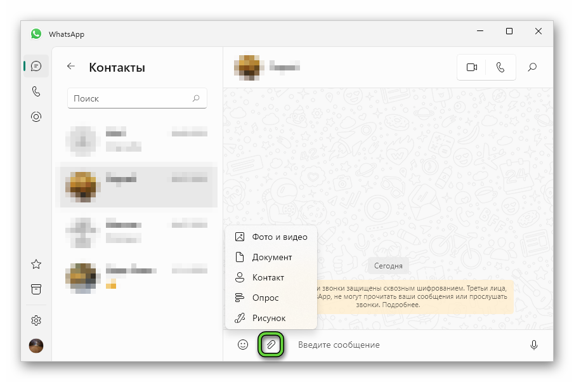Select Фото и видео from attach menu
574x382 pixels.
click(x=271, y=237)
